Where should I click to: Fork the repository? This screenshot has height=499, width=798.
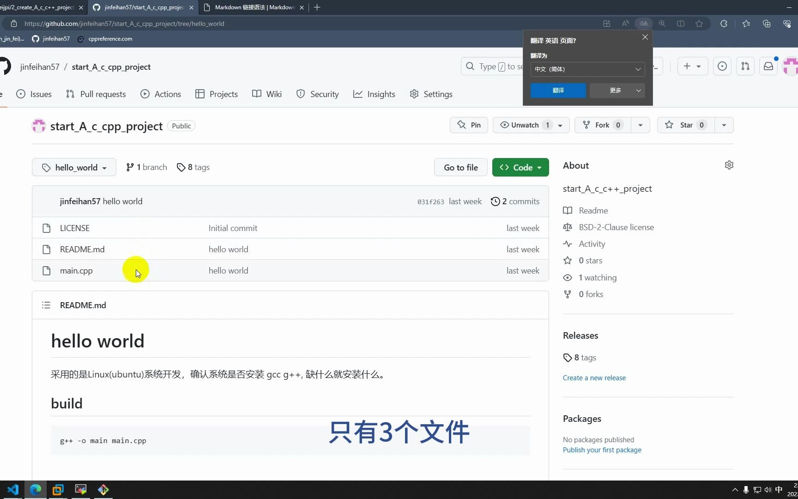[x=603, y=125]
